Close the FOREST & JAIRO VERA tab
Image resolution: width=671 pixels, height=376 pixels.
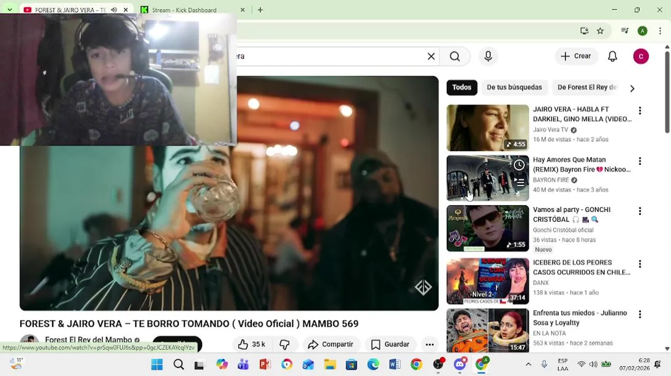pyautogui.click(x=125, y=10)
